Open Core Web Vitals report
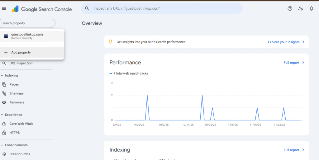Image resolution: width=319 pixels, height=160 pixels. [x=21, y=124]
